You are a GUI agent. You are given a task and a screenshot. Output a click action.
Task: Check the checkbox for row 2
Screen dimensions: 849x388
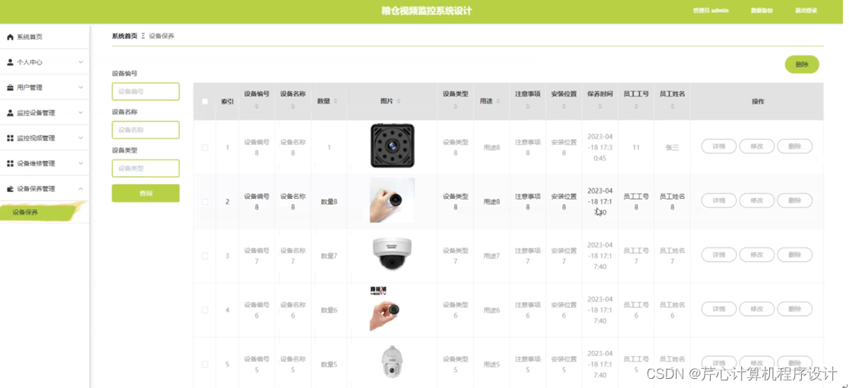click(x=205, y=202)
